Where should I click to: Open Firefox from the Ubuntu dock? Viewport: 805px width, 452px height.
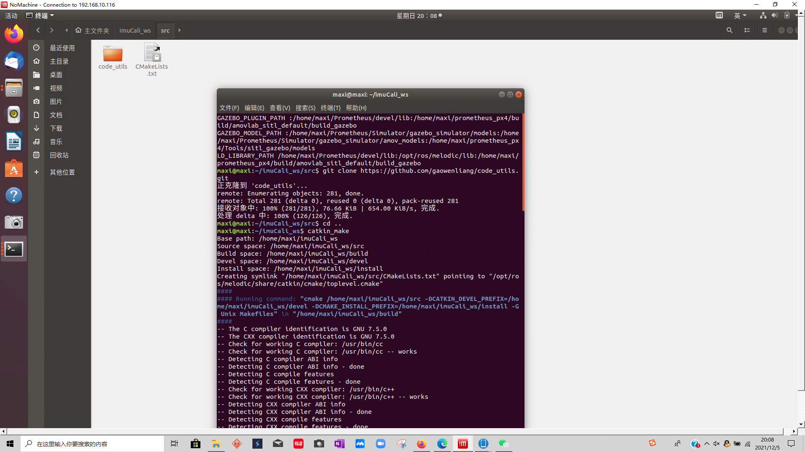click(x=14, y=34)
